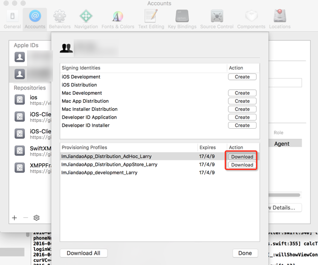Click the horizontal scrollbar under team list
Viewport: 318px width, 265px height.
tap(284, 195)
